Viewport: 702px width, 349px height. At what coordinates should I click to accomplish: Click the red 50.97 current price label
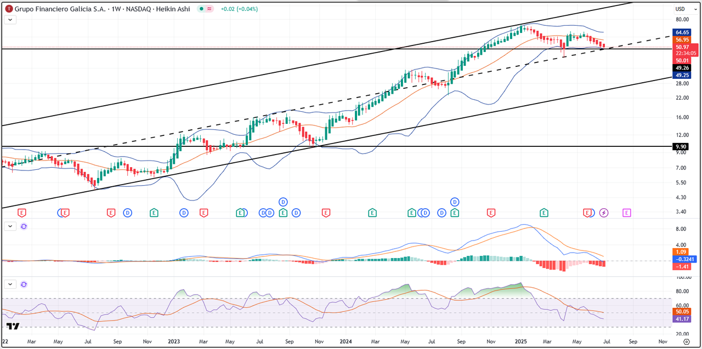(x=682, y=47)
